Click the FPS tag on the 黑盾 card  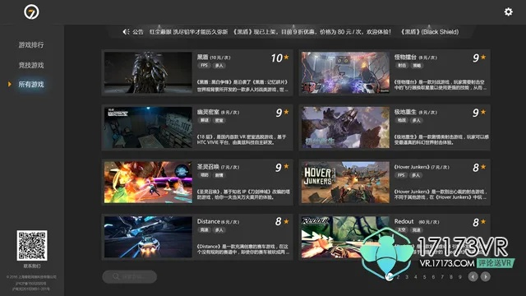coord(205,66)
